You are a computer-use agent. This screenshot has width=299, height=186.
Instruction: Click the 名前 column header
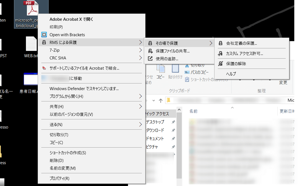(x=193, y=111)
